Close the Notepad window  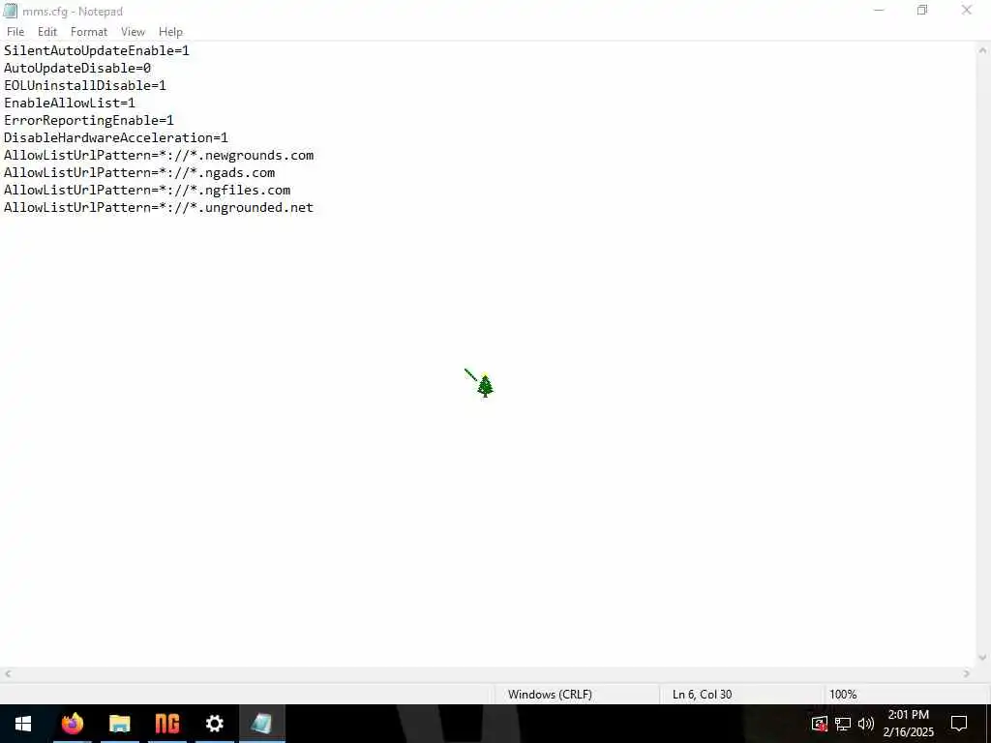967,10
